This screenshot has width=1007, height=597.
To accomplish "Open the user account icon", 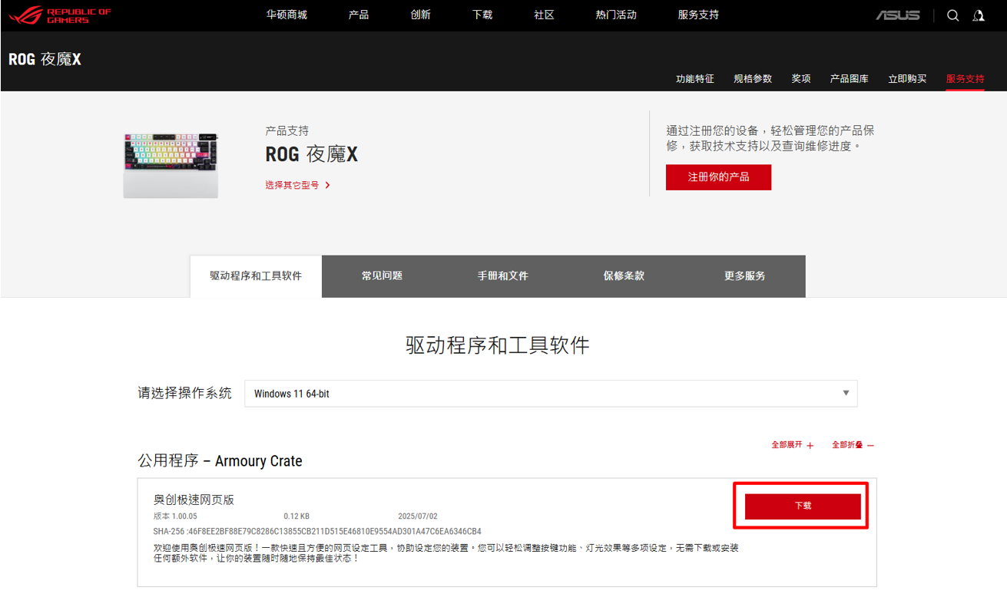I will click(x=979, y=15).
